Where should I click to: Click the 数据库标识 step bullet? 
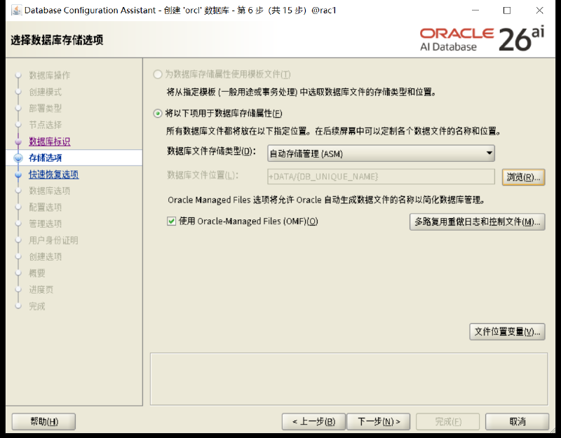pos(18,142)
